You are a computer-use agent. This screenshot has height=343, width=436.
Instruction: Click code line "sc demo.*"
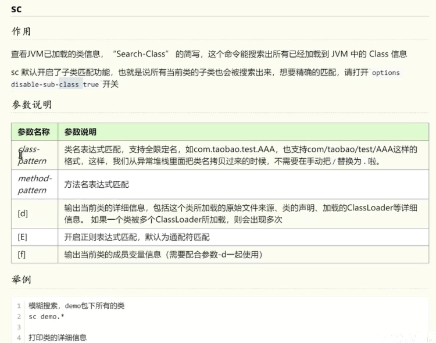[x=47, y=316]
